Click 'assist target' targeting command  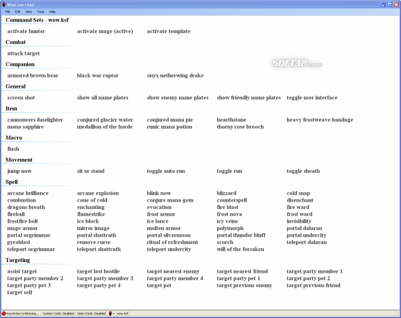(22, 271)
